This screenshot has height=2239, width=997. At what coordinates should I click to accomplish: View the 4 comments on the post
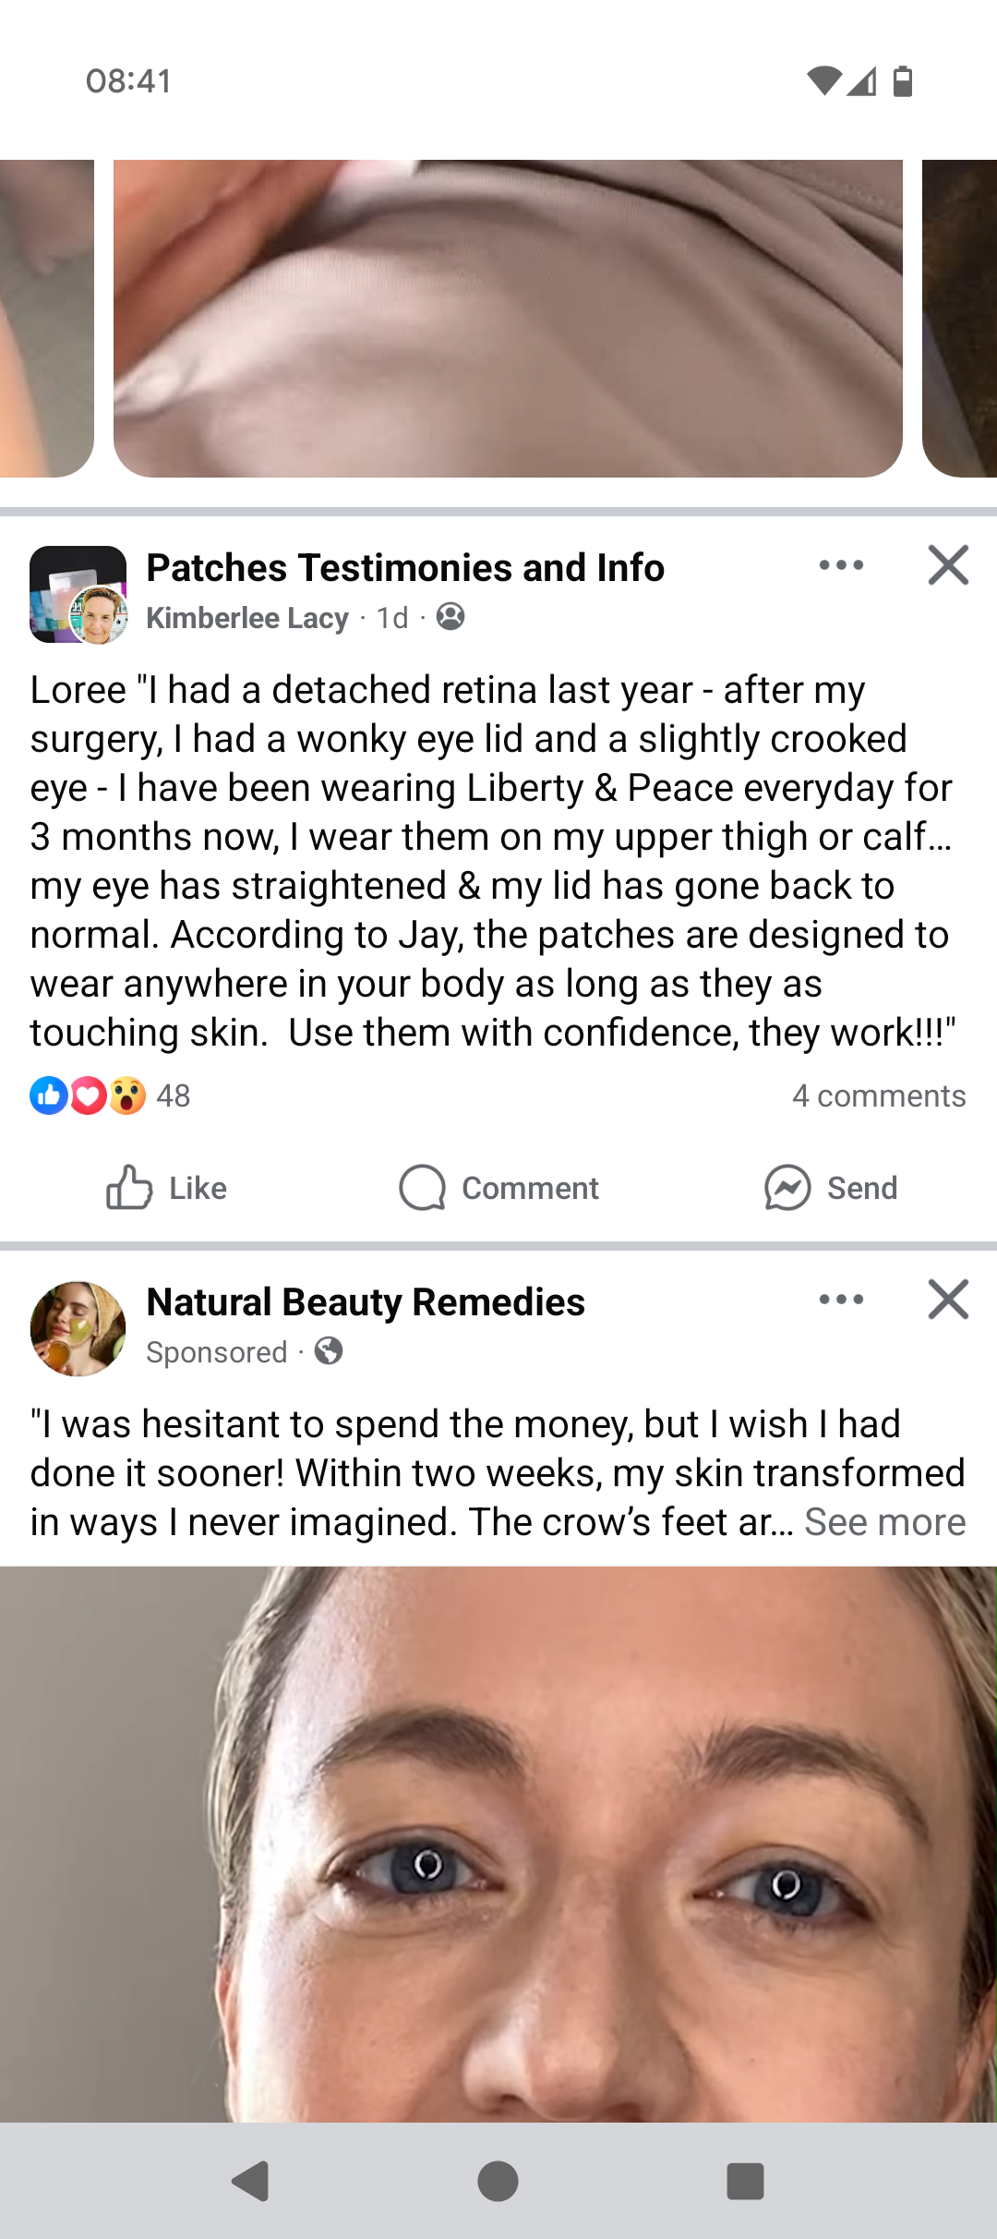878,1096
